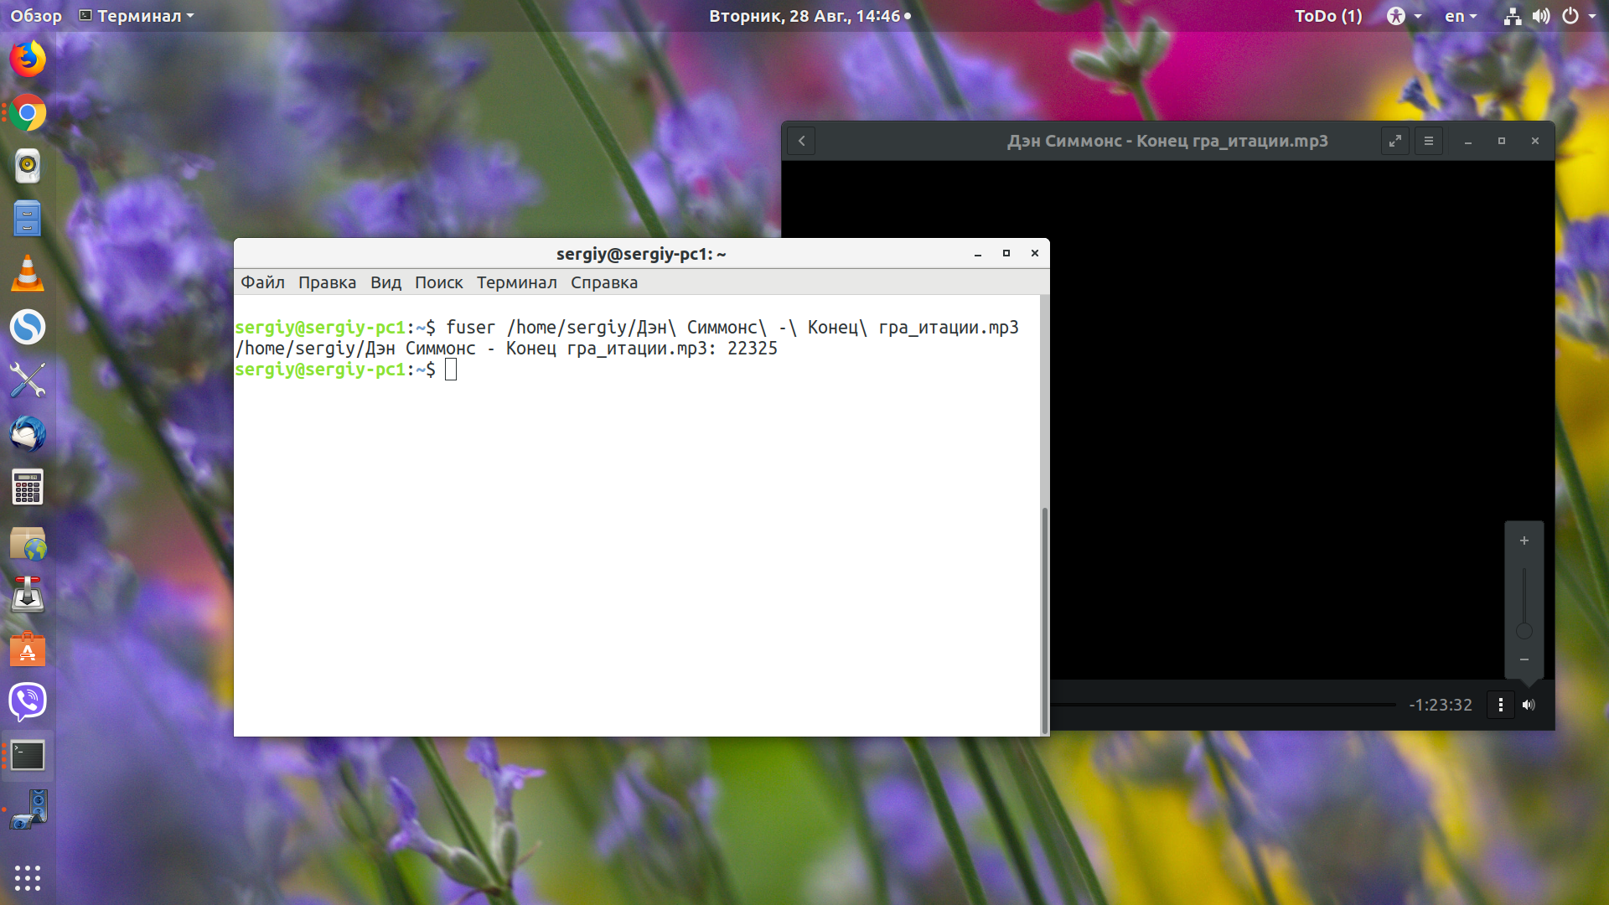
Task: Launch the calculator from the dock
Action: (x=28, y=488)
